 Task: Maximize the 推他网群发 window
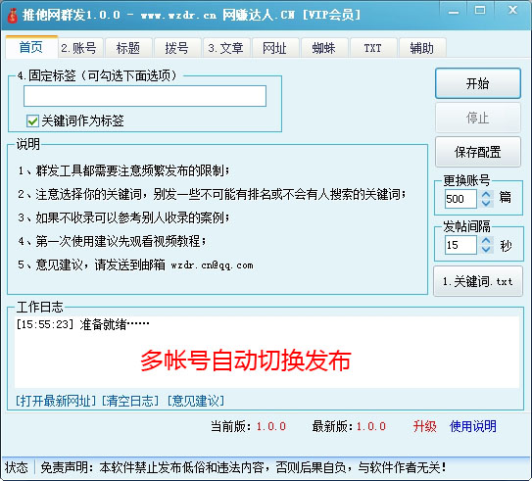[x=480, y=11]
